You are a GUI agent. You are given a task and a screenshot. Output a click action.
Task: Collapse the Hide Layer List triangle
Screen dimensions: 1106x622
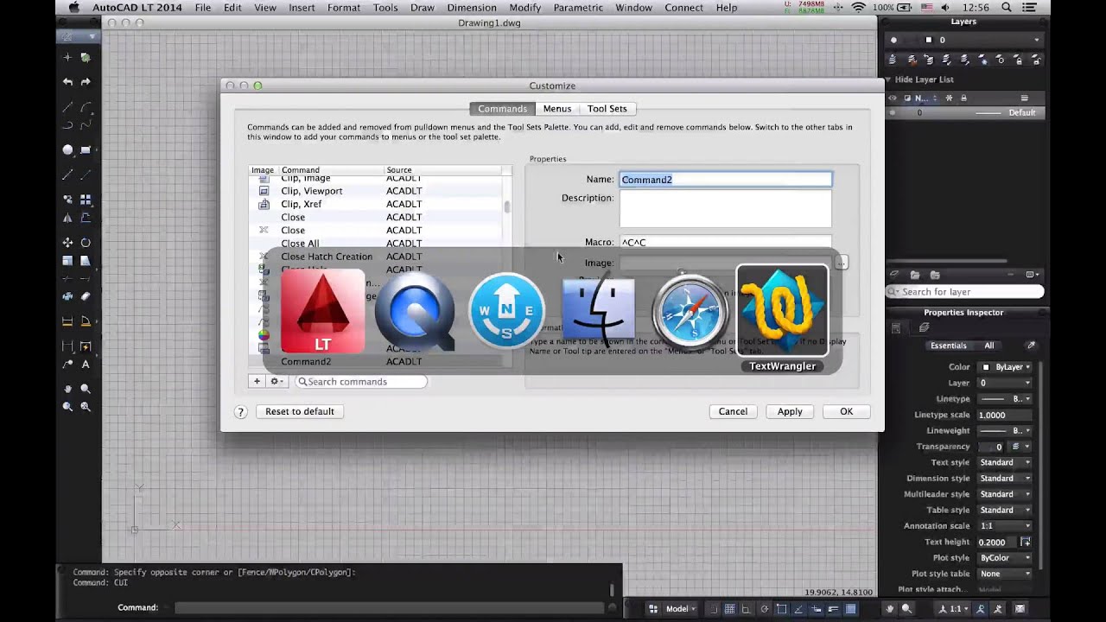[x=889, y=79]
